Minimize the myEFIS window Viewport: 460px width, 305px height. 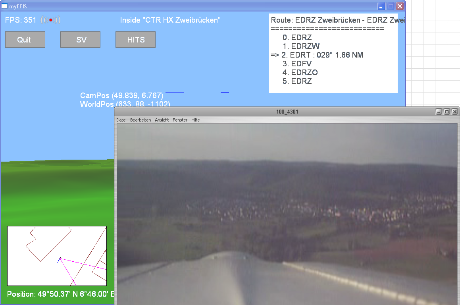coord(381,6)
